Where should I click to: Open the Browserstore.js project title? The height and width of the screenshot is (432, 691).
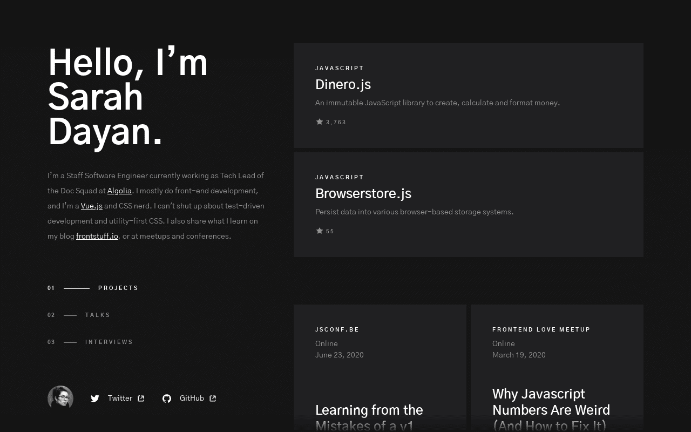[x=363, y=194]
